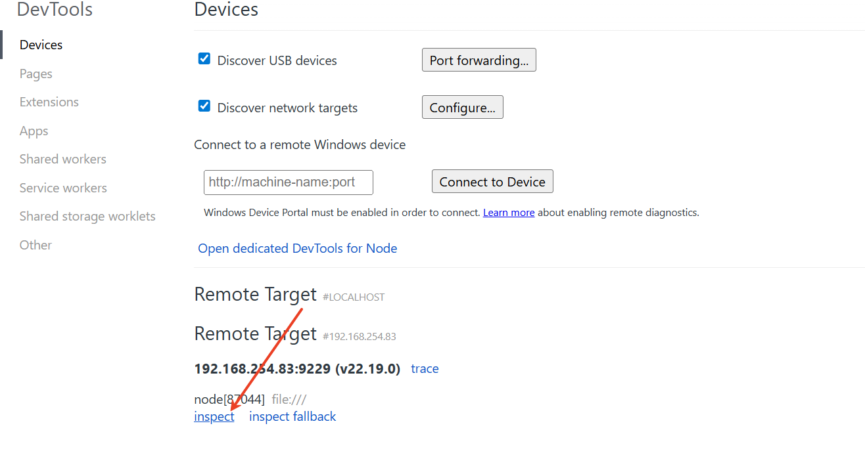Focus the machine-name:port input field
The image size is (865, 453).
coord(289,182)
